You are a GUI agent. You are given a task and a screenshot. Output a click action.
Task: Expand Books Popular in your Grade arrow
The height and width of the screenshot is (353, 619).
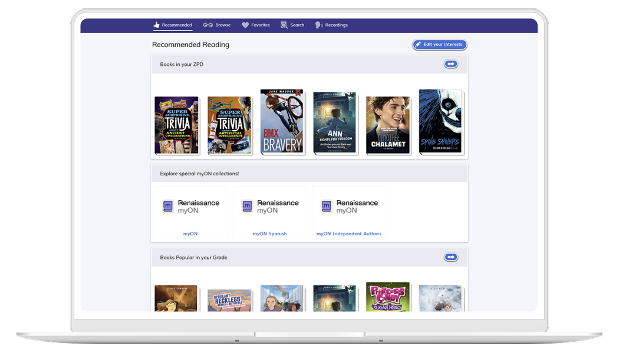pyautogui.click(x=451, y=257)
